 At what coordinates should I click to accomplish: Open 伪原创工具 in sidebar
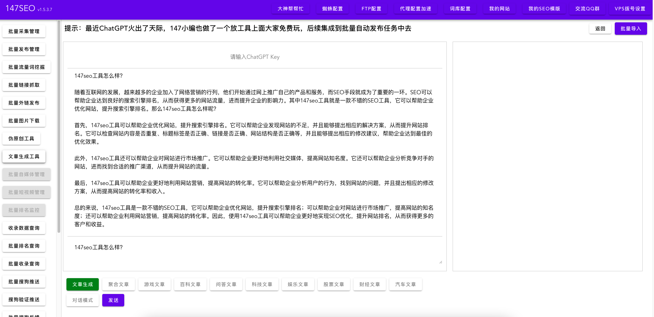point(21,139)
